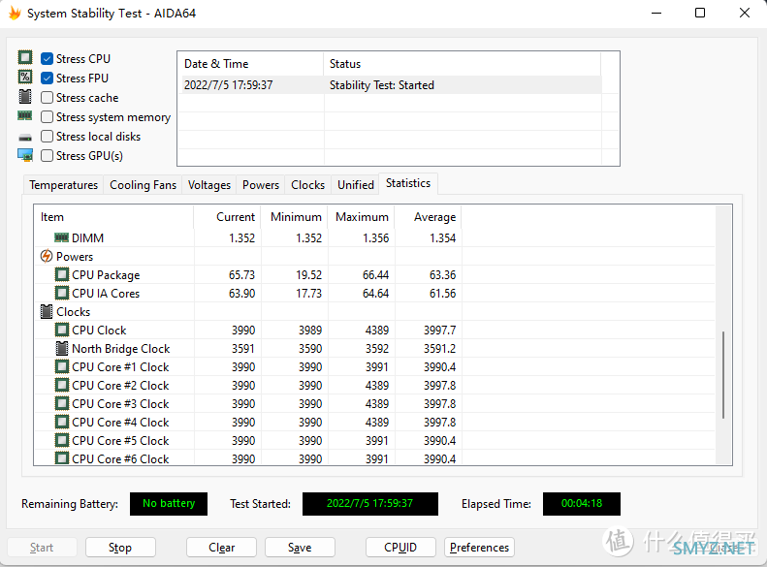Enable the Stress system memory checkbox
767x567 pixels.
point(47,117)
